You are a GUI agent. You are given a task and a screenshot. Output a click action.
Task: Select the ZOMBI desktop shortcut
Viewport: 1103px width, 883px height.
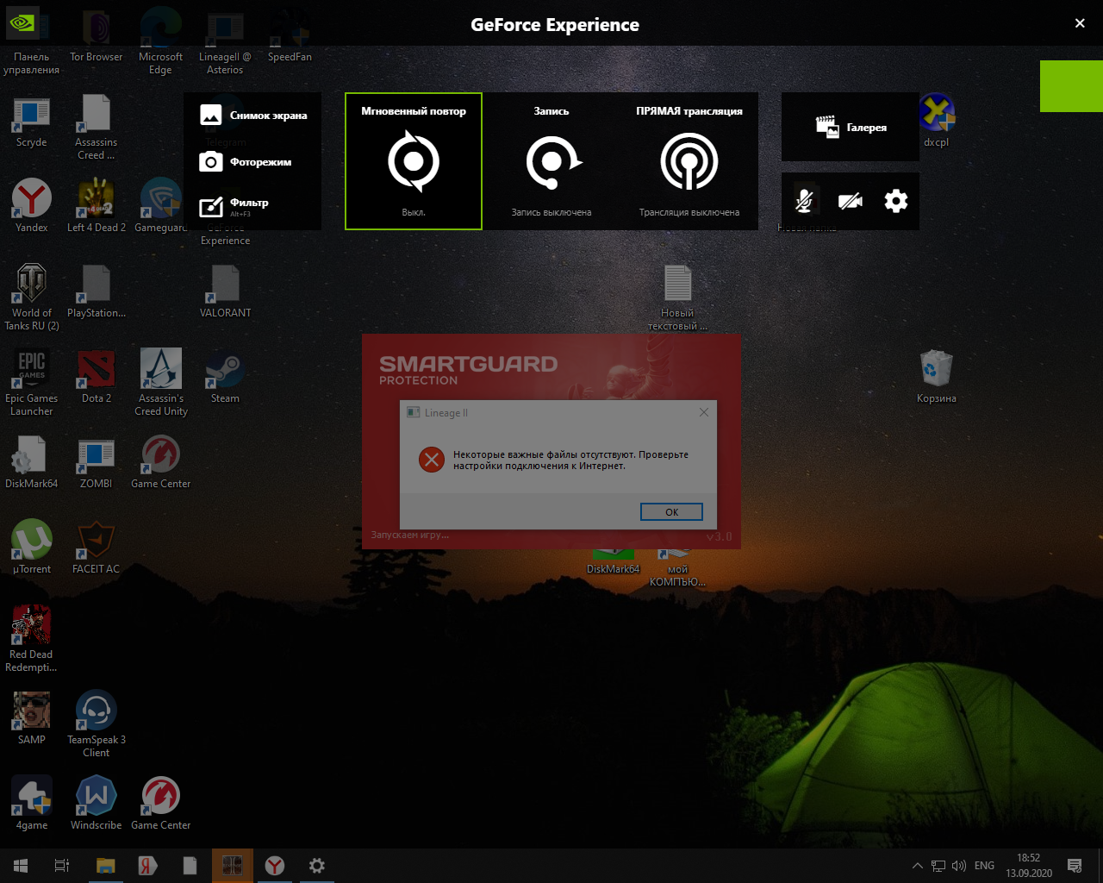(96, 462)
